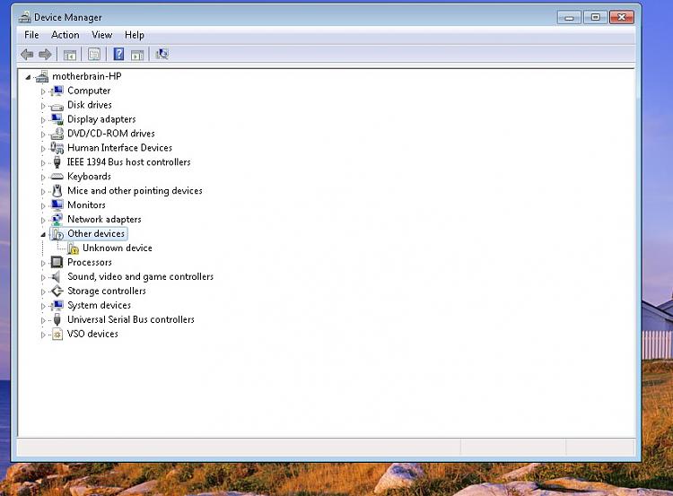Expand the VSO devices node arrow

point(43,335)
